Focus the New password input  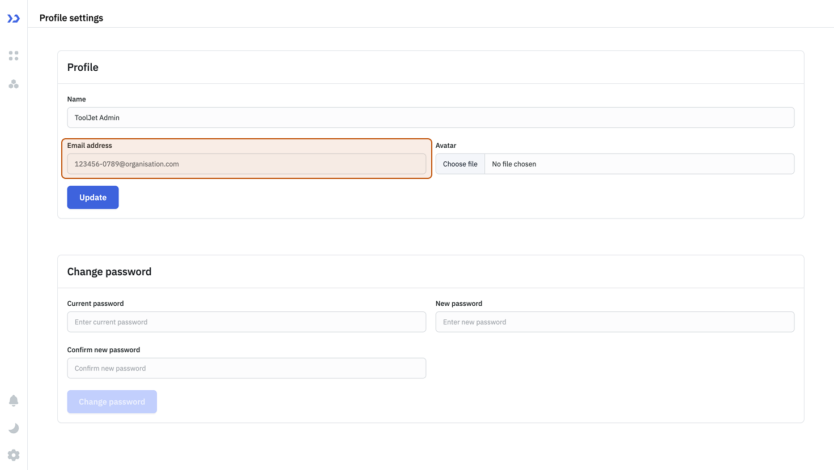(615, 322)
